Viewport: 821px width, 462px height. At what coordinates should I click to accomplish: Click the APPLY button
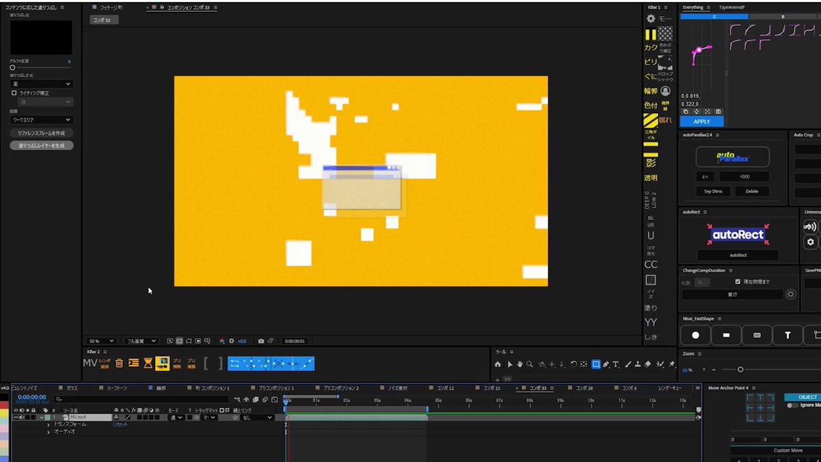(x=701, y=121)
